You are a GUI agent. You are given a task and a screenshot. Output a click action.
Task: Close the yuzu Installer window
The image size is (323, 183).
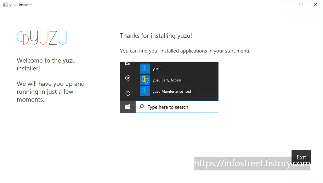(315, 5)
